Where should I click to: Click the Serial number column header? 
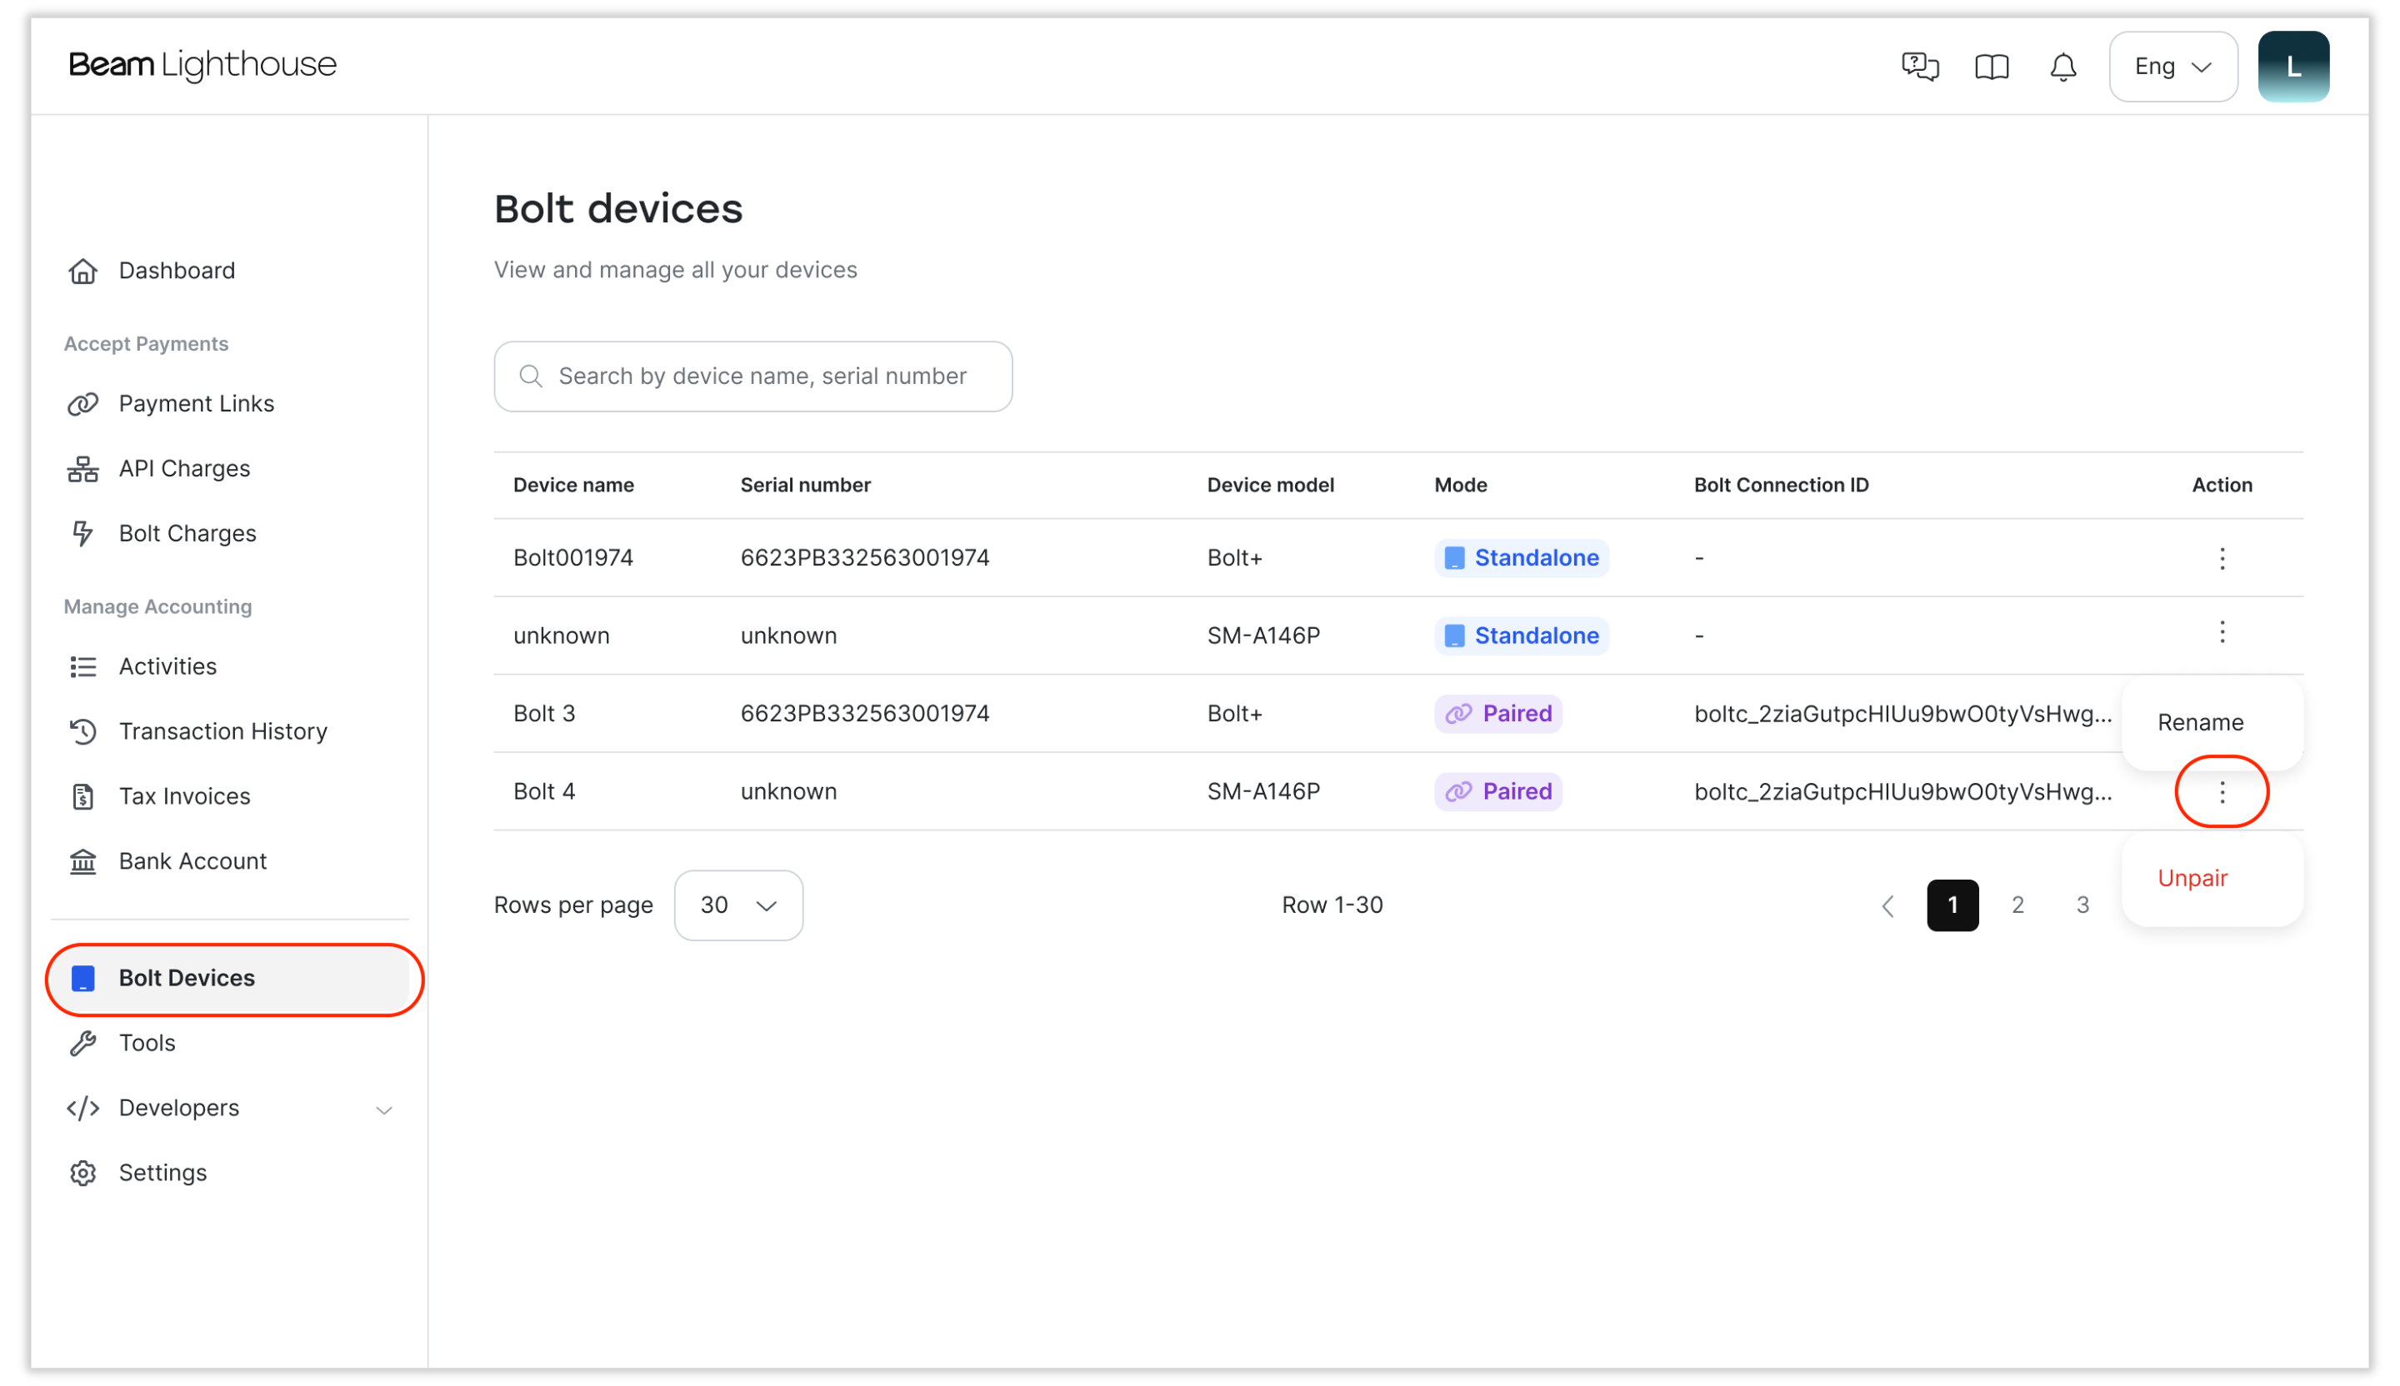[x=806, y=485]
